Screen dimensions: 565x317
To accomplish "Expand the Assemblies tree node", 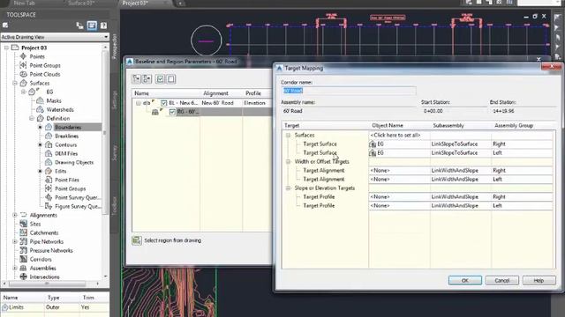I will pyautogui.click(x=15, y=268).
